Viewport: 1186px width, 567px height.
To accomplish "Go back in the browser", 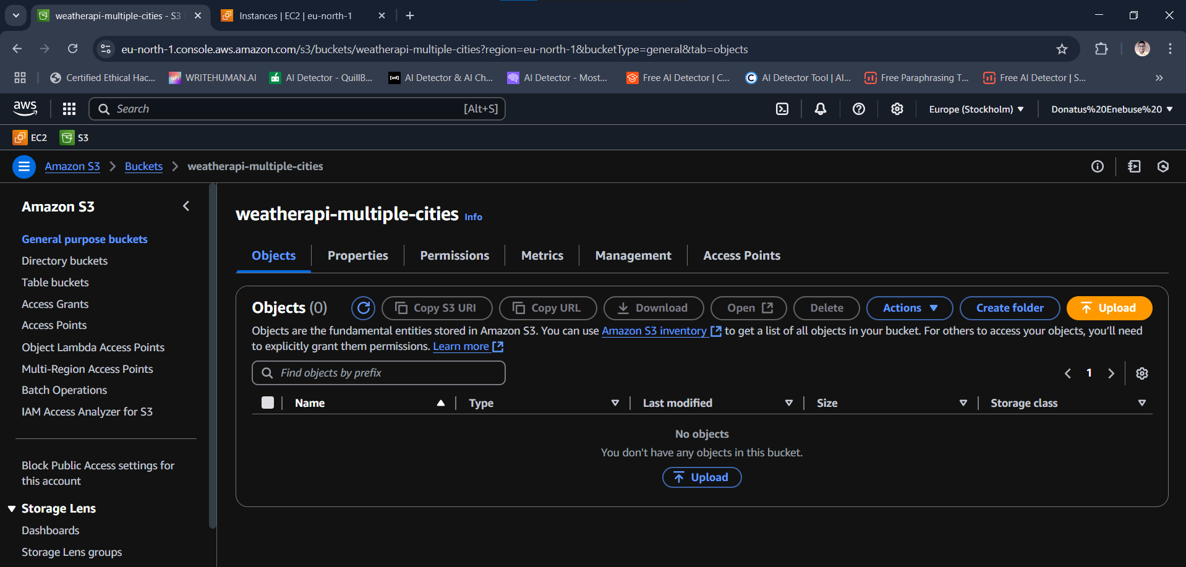I will (17, 49).
